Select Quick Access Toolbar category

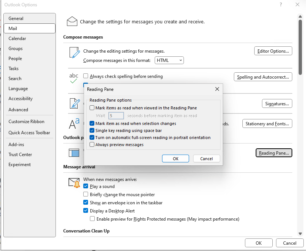point(30,132)
